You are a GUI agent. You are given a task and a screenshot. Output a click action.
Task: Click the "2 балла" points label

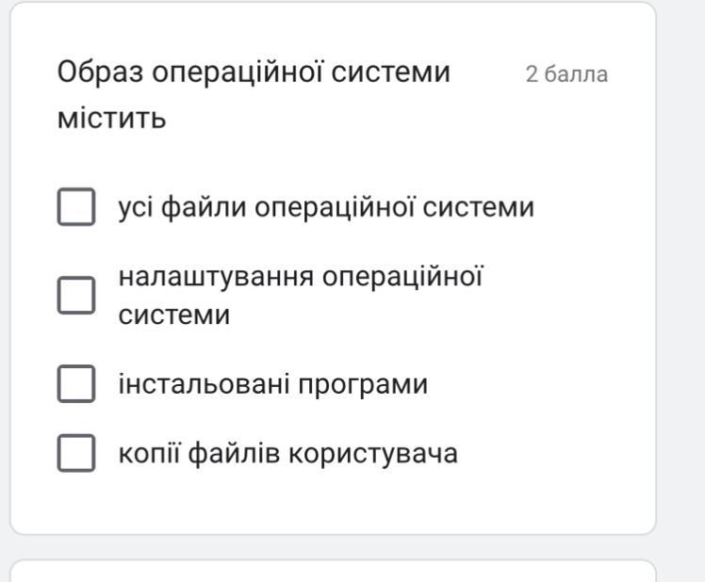566,74
